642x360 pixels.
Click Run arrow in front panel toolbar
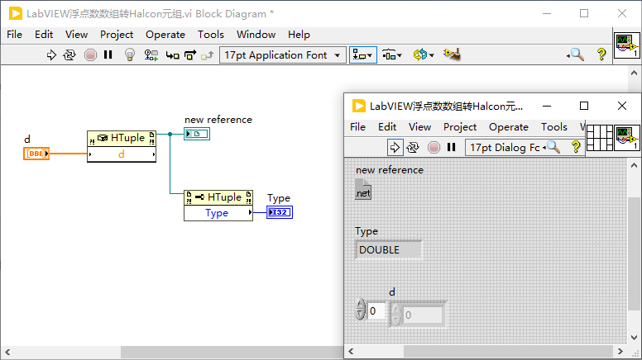click(x=395, y=147)
